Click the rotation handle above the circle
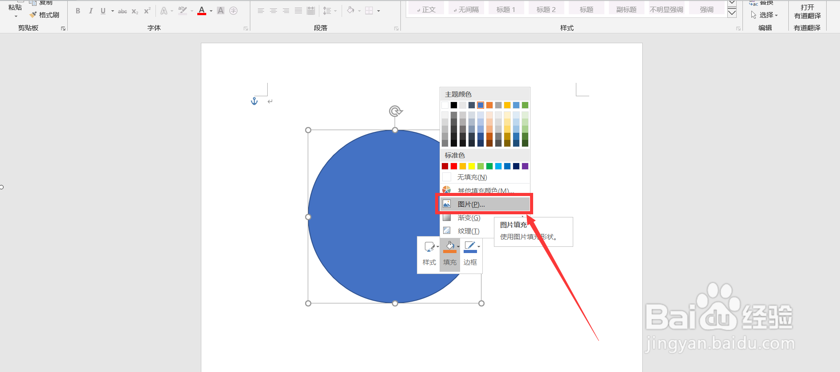The height and width of the screenshot is (372, 840). [x=396, y=110]
